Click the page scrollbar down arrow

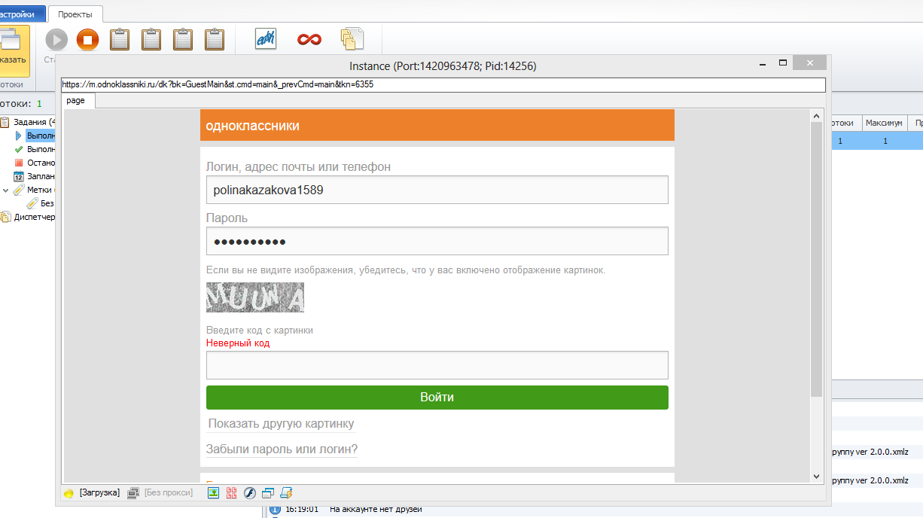[816, 476]
